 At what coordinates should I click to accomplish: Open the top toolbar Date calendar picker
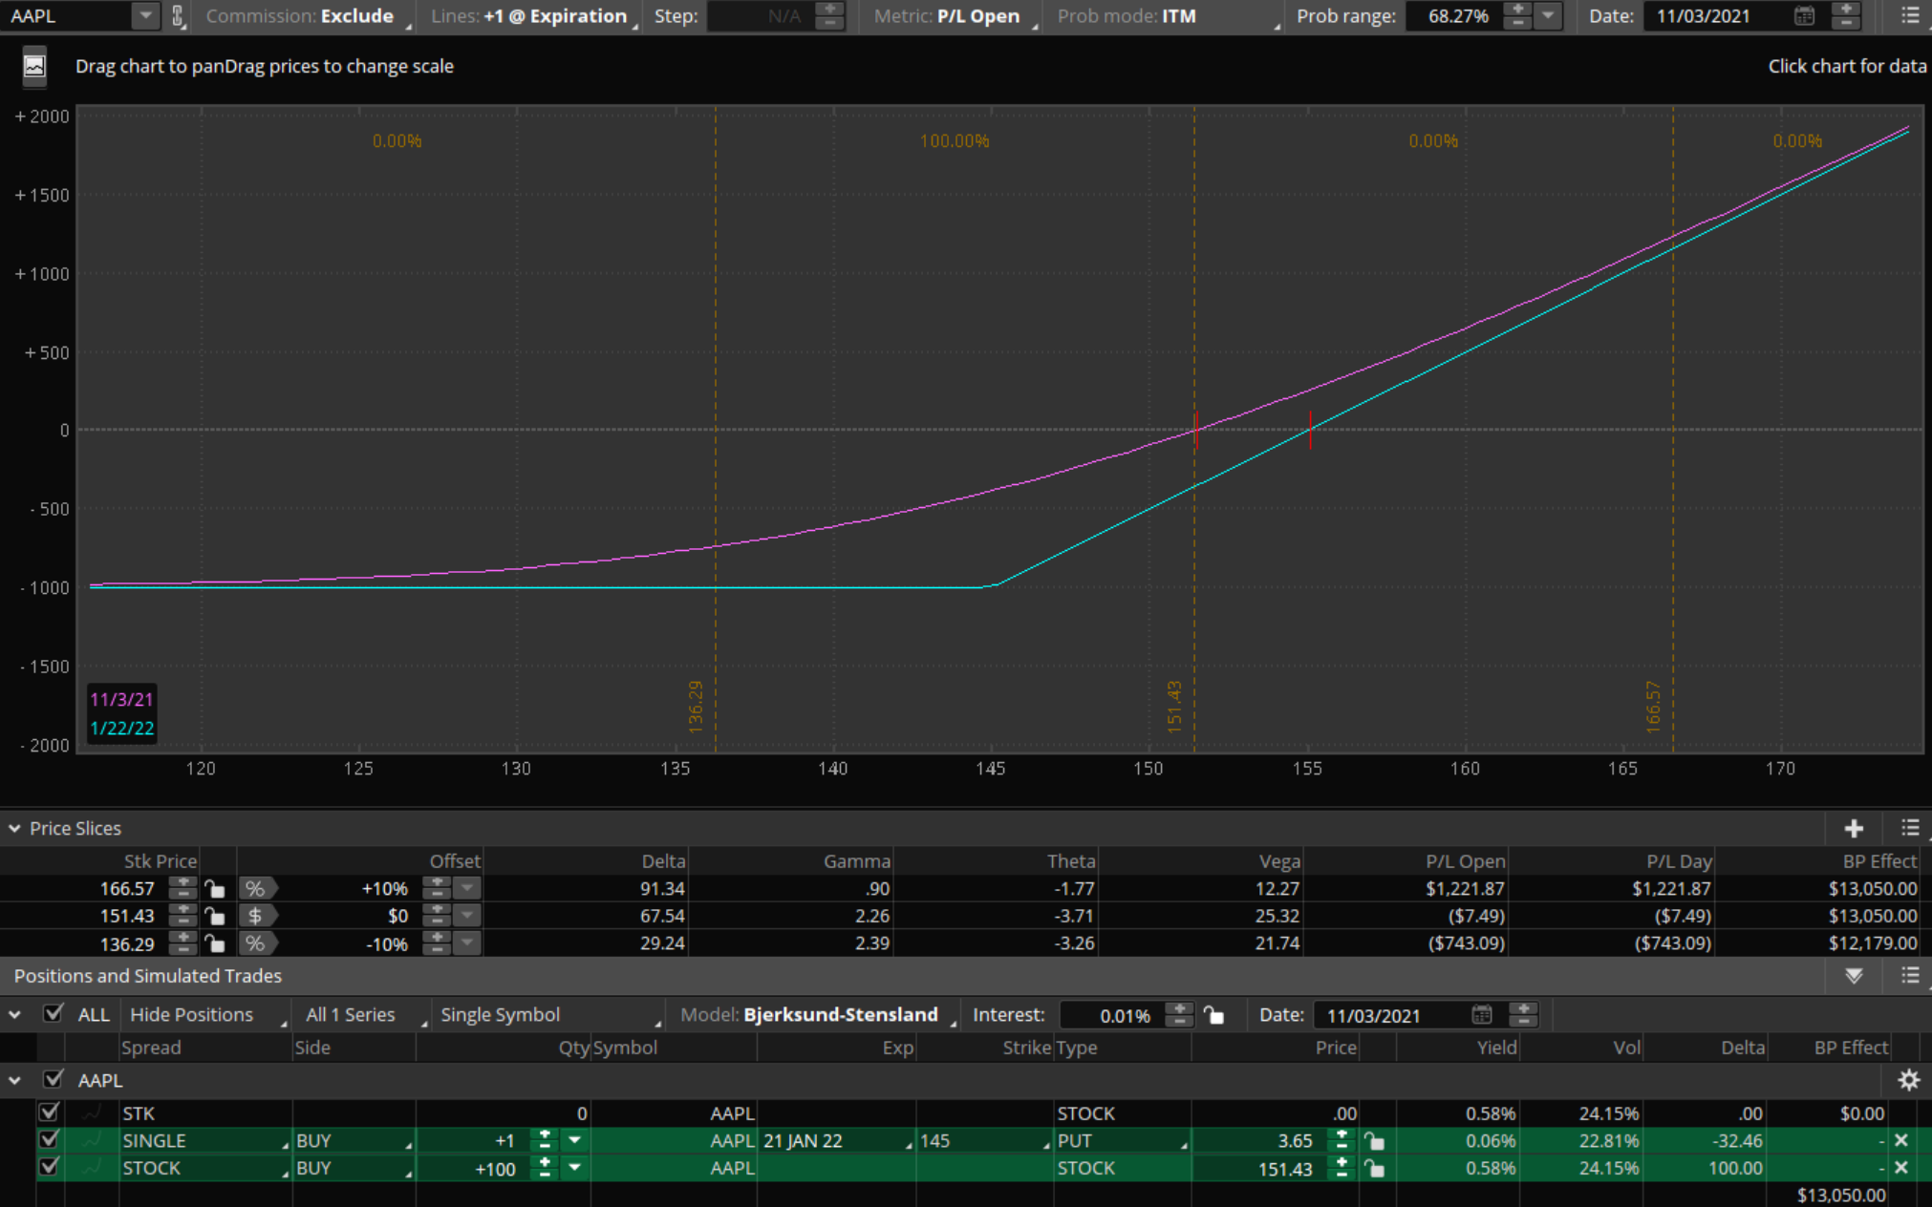1804,16
